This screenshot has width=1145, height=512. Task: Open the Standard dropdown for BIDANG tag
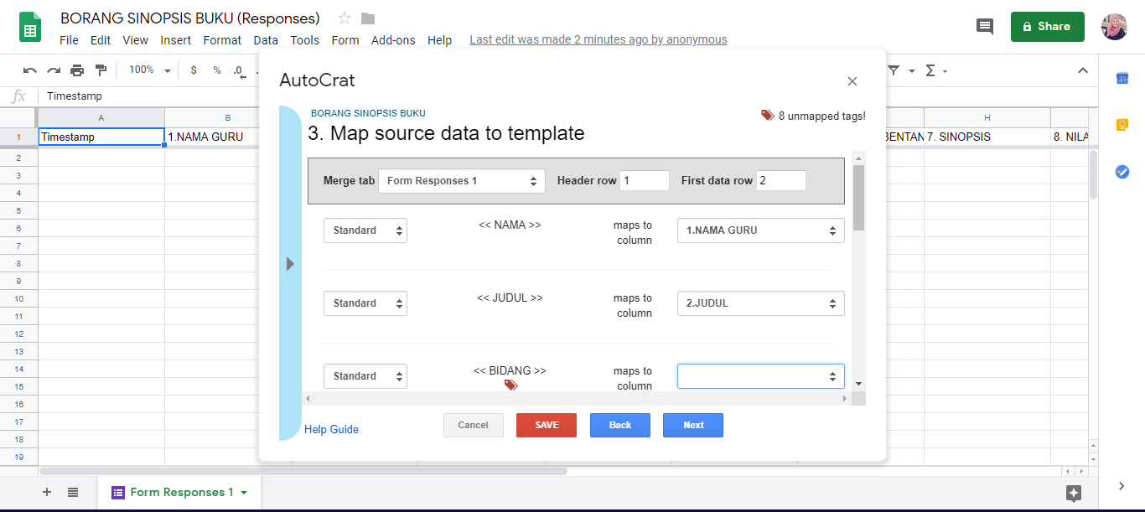365,376
